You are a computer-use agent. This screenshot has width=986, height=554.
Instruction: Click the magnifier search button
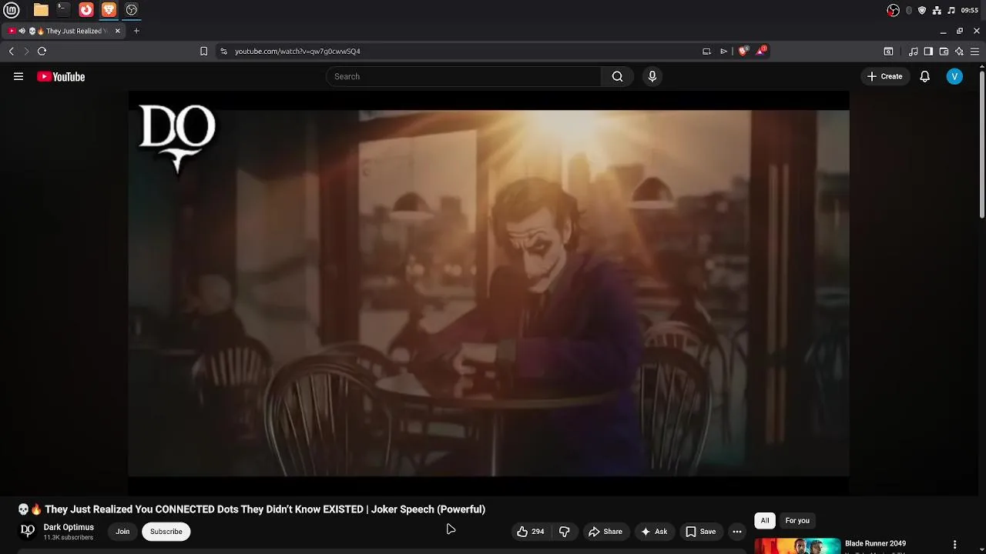[x=617, y=76]
